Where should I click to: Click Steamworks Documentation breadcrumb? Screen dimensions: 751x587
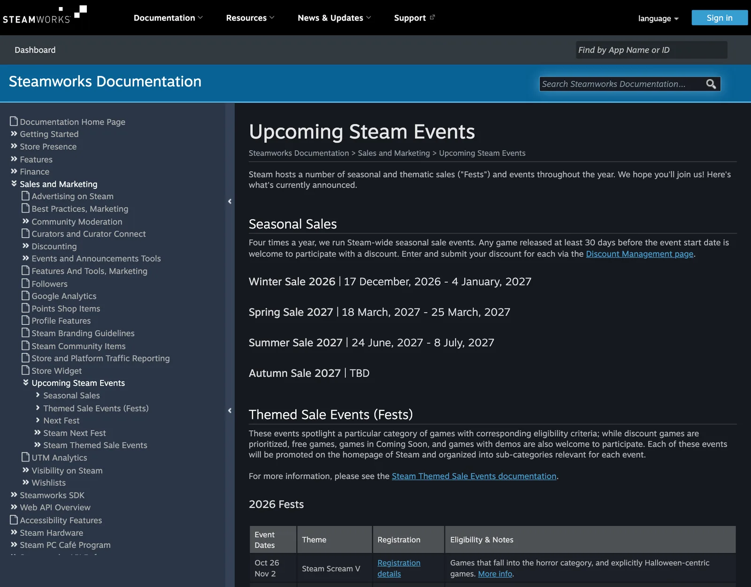tap(299, 153)
